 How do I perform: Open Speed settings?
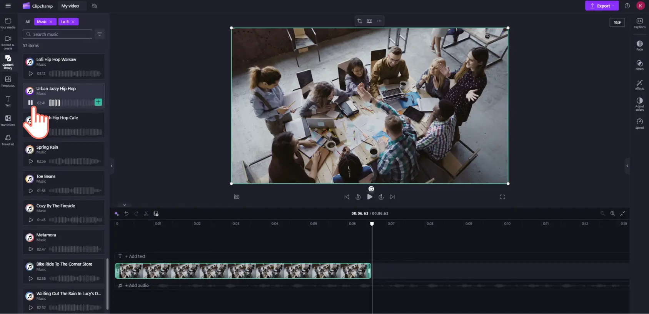639,124
